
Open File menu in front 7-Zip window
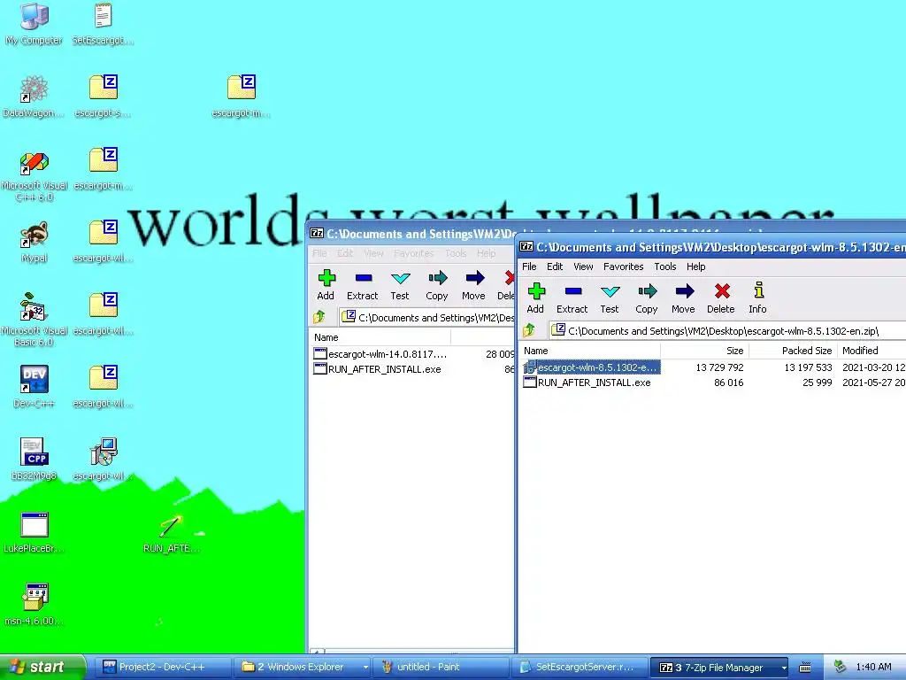click(529, 267)
